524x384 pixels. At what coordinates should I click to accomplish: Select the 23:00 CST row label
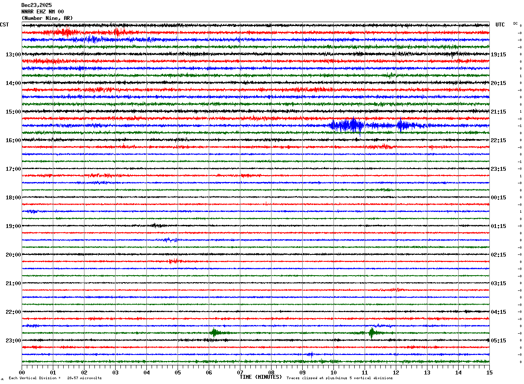tap(13, 341)
